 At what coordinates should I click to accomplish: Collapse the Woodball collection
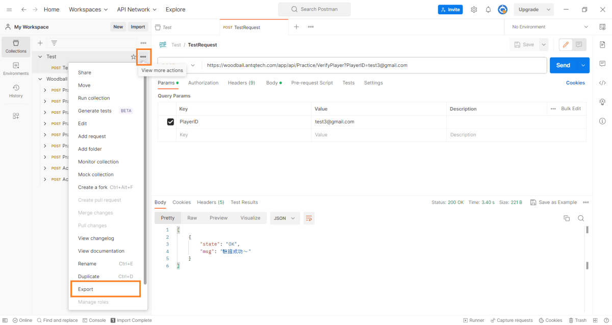40,79
